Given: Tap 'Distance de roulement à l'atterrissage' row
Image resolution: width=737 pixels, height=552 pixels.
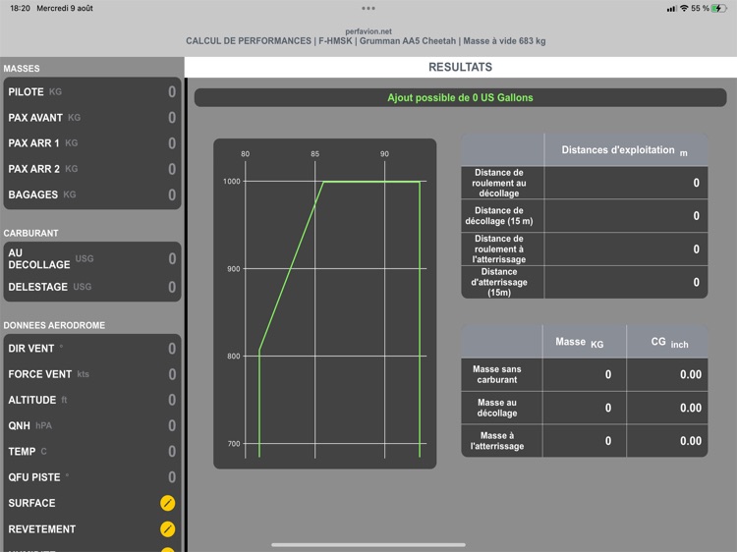Looking at the screenshot, I should (585, 248).
